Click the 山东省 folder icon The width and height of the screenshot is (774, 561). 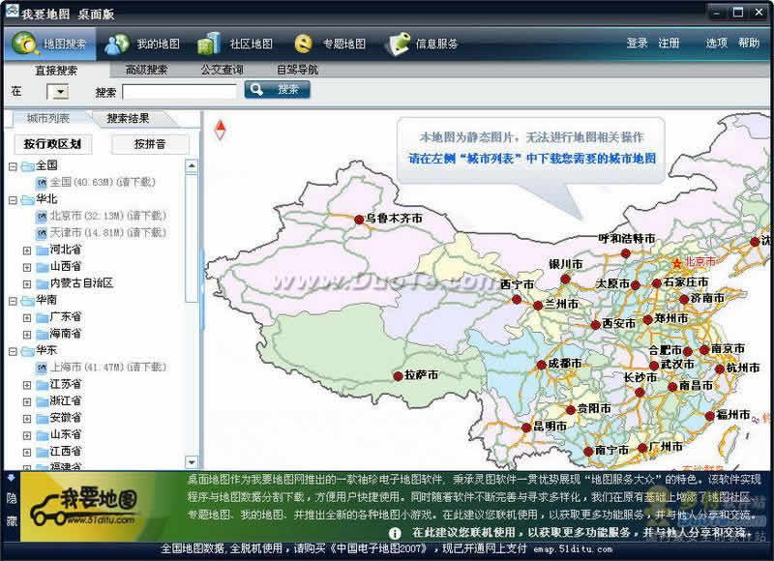[42, 435]
